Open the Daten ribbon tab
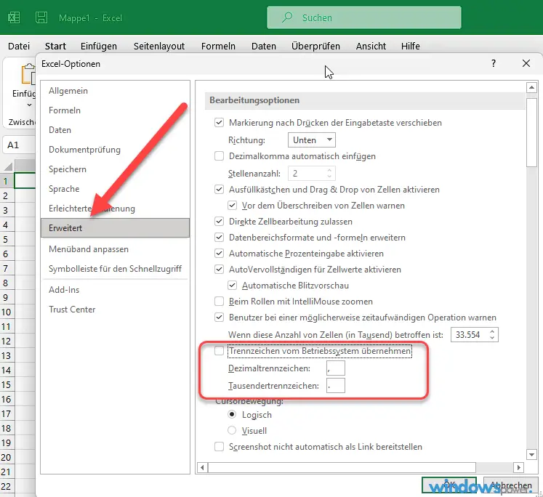 (x=264, y=46)
